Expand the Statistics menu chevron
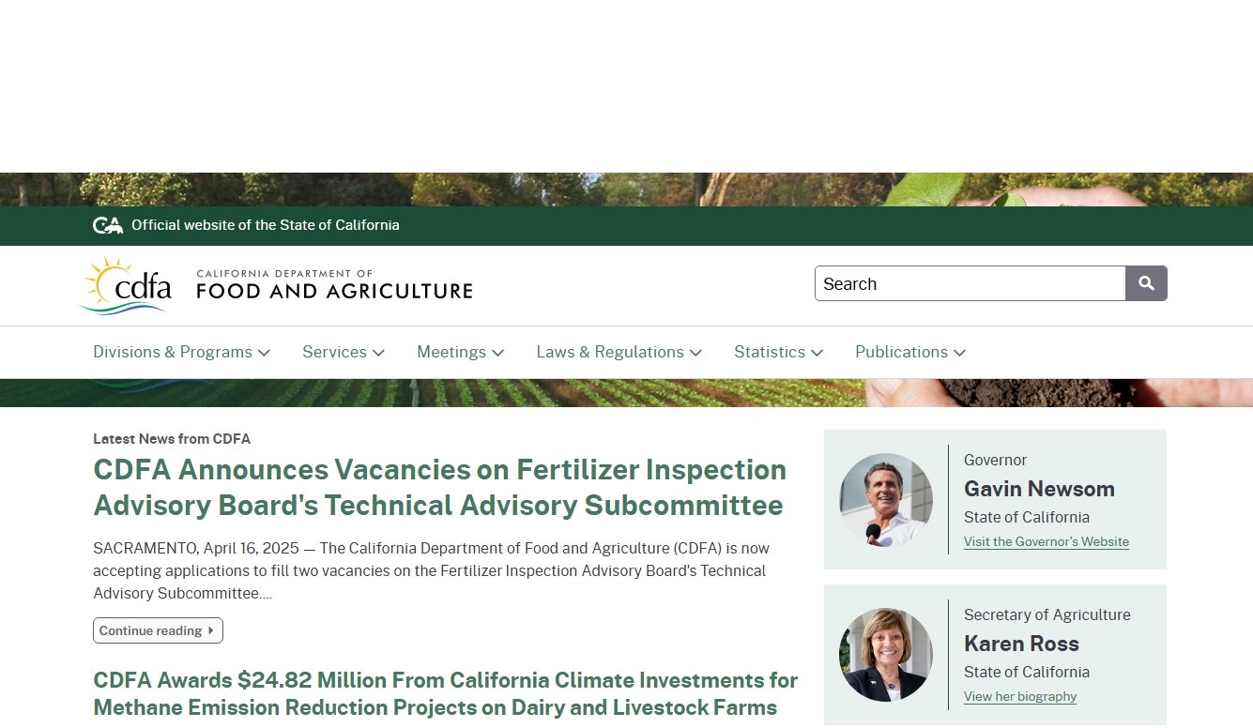This screenshot has height=728, width=1253. tap(817, 353)
